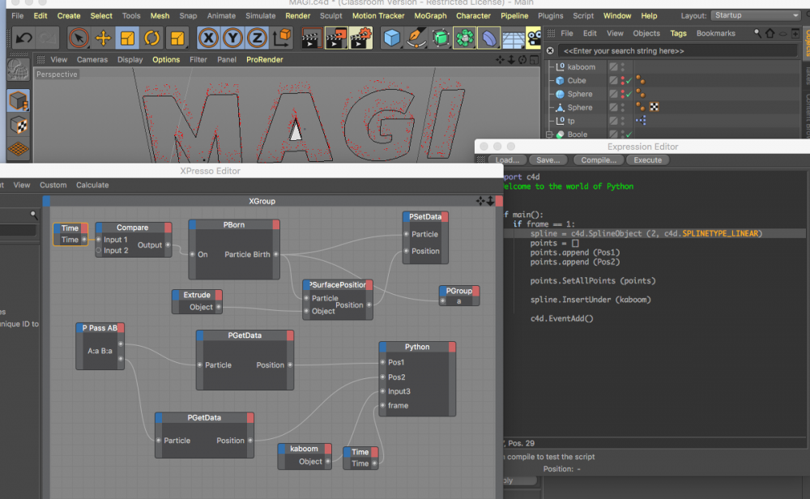Open the Tags menu in Objects manager
Screen dimensions: 810x499
678,33
